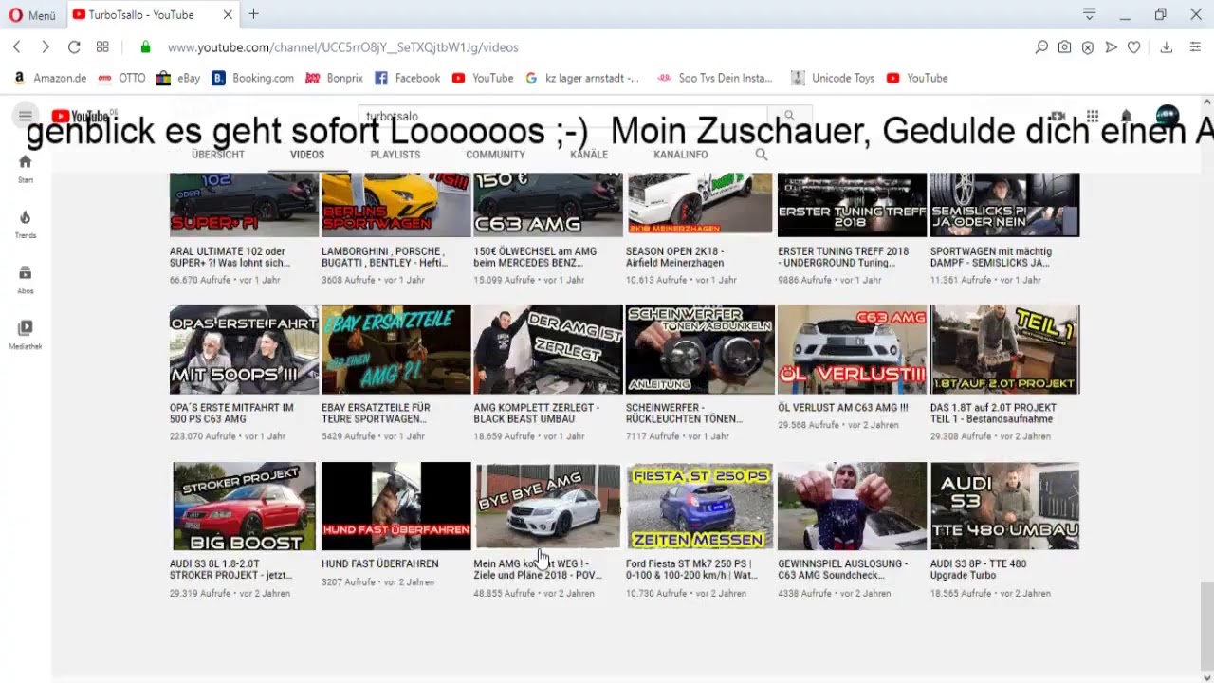This screenshot has width=1214, height=683.
Task: Open the YouTube apps grid icon
Action: (x=1093, y=116)
